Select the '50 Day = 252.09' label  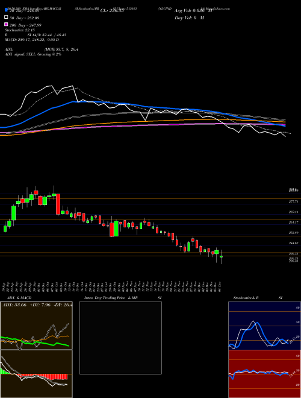pyautogui.click(x=24, y=17)
